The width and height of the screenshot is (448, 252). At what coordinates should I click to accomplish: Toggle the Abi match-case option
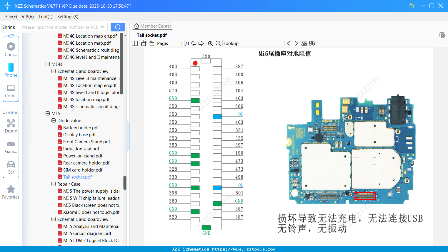(x=304, y=43)
